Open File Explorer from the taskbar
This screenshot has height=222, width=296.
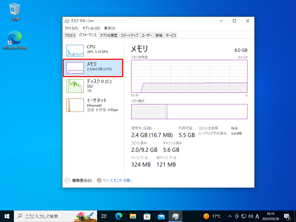pyautogui.click(x=133, y=216)
